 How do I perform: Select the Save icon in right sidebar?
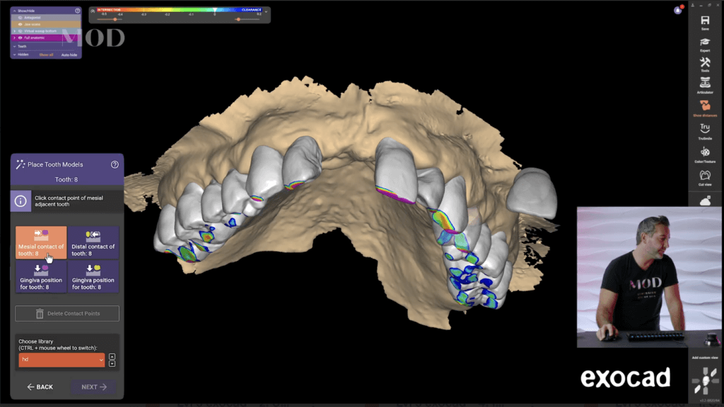(x=705, y=21)
